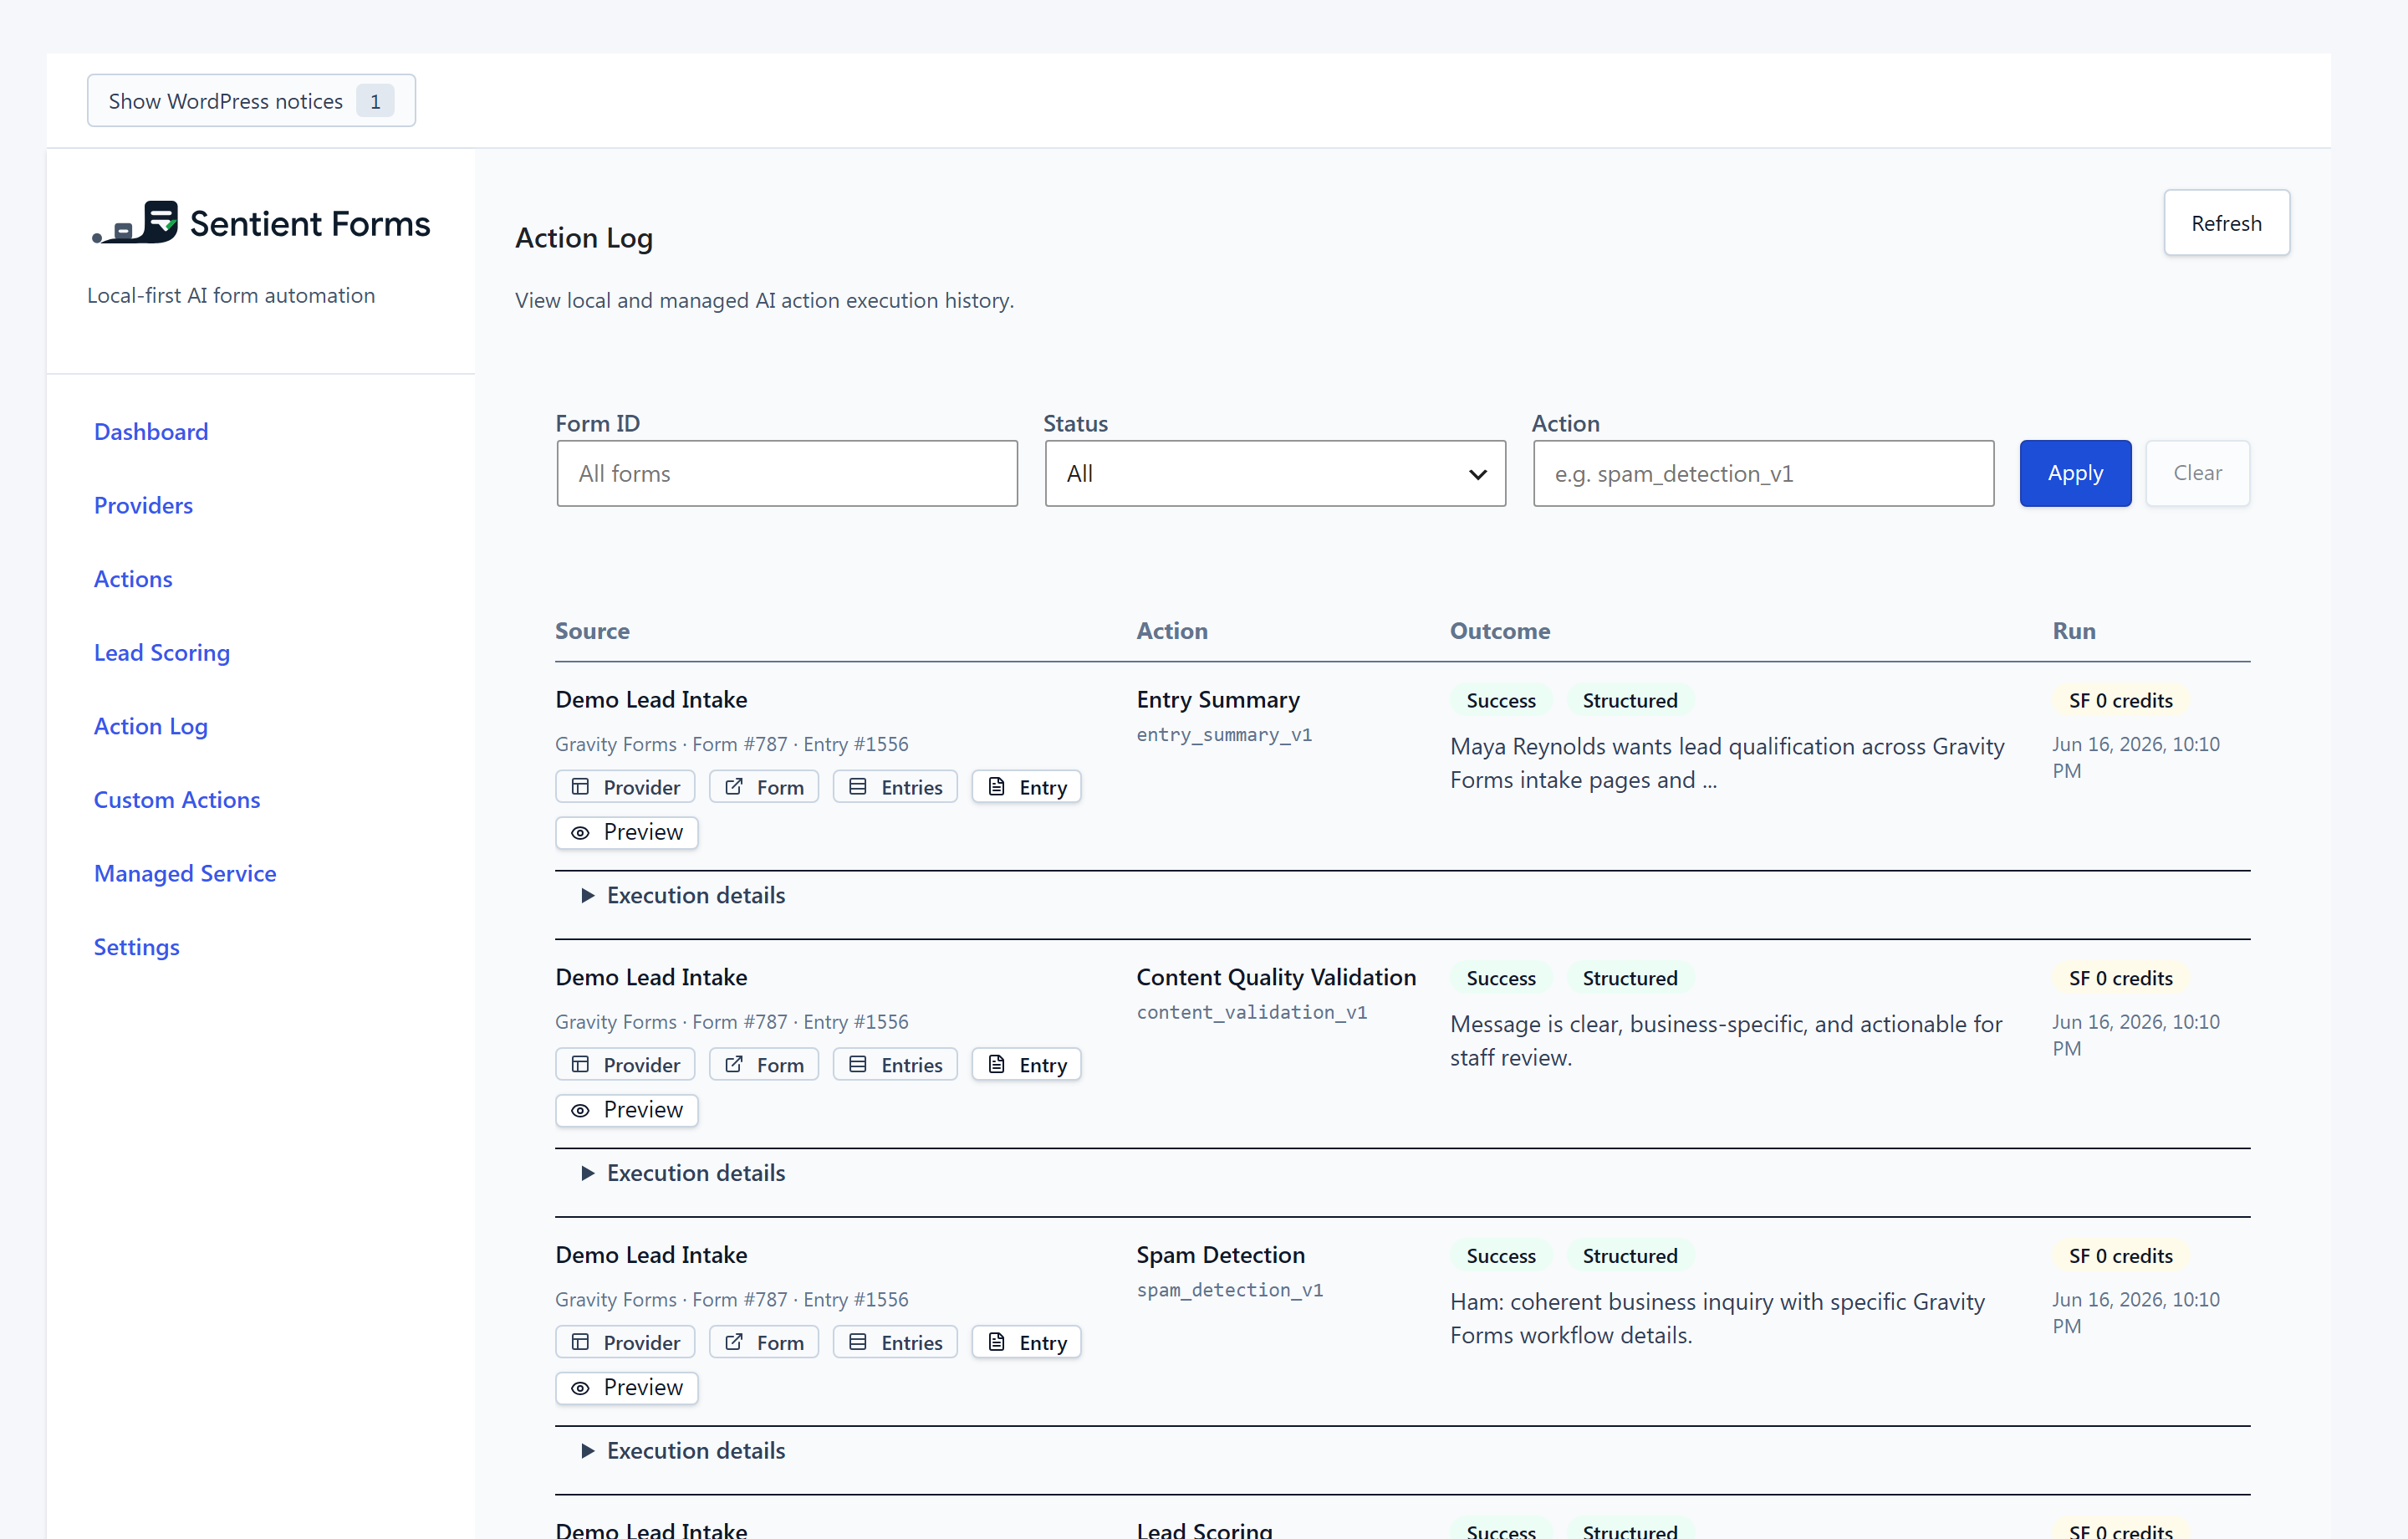Click Preview in the Entry Summary row
2408x1539 pixels.
[x=627, y=831]
